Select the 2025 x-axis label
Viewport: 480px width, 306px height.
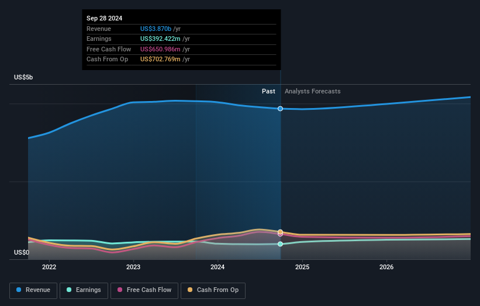pos(302,267)
